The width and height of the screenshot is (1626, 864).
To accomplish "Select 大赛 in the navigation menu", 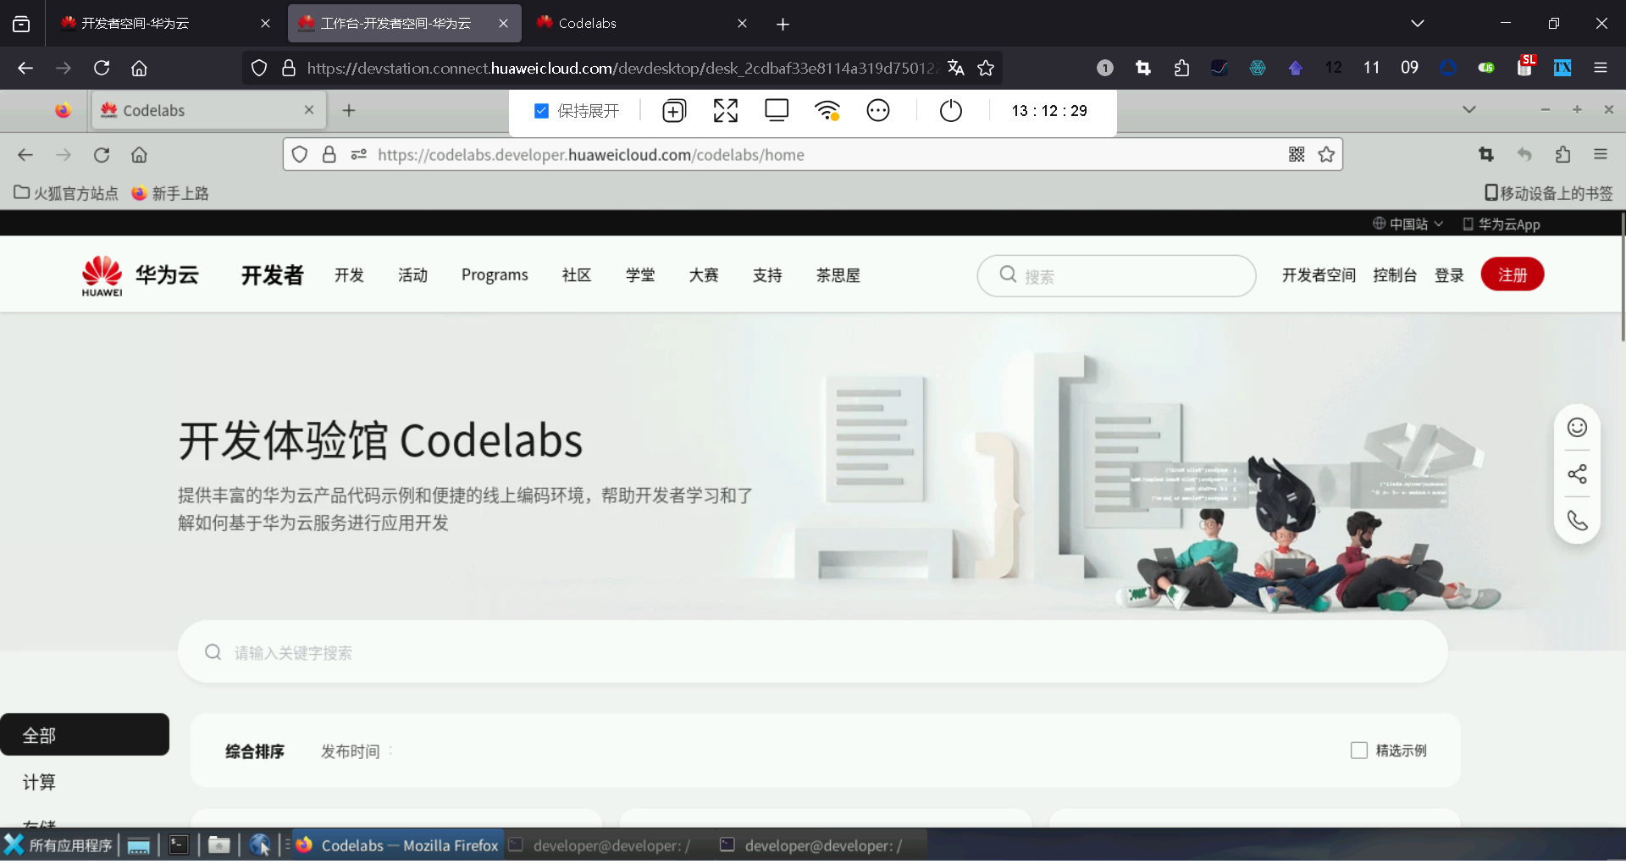I will [703, 274].
